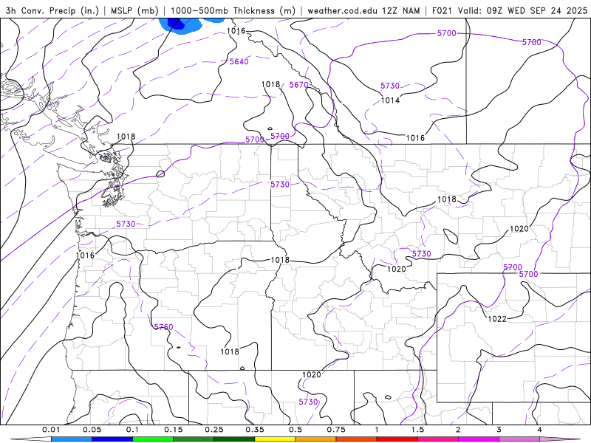
Task: Click the legend value '0.25'
Action: click(x=214, y=430)
